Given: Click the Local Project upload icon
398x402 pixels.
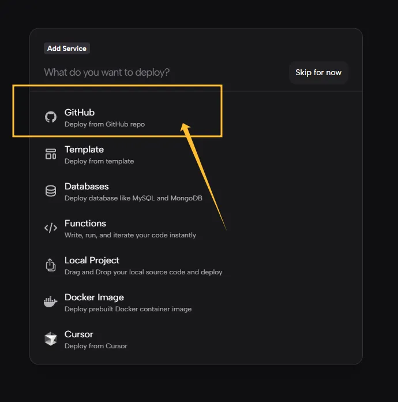Looking at the screenshot, I should [x=51, y=265].
